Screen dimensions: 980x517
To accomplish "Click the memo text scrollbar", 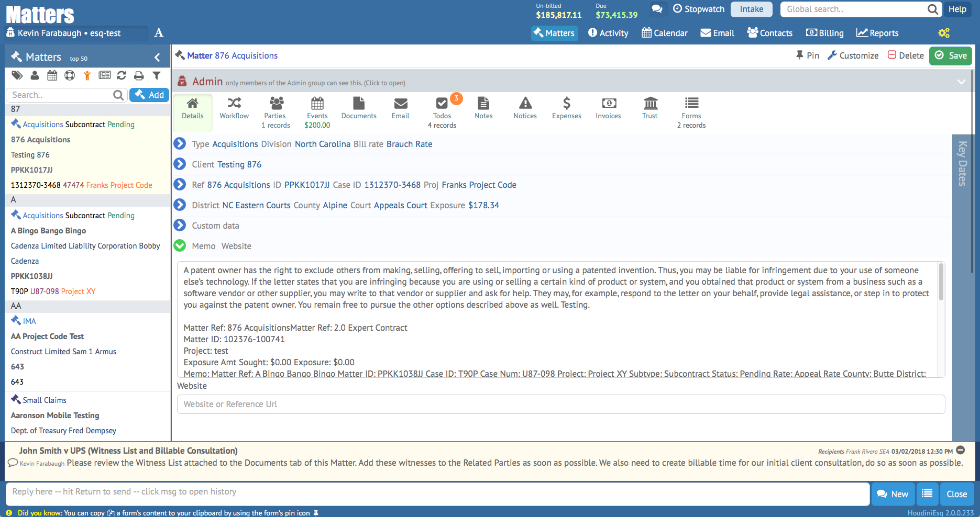I will point(941,283).
